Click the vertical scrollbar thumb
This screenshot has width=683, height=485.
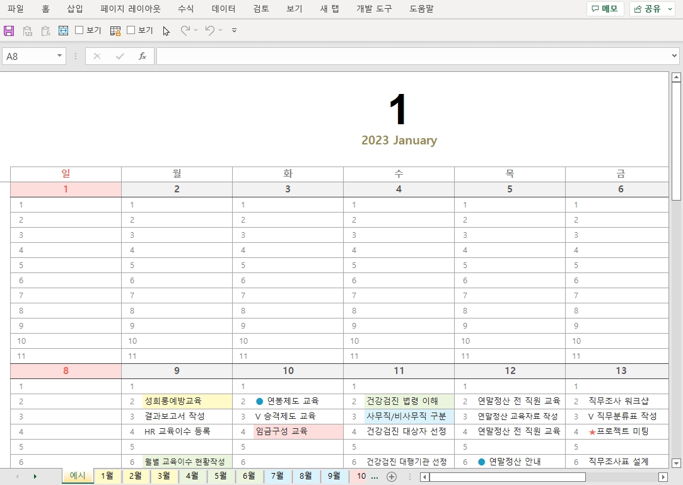click(x=676, y=141)
